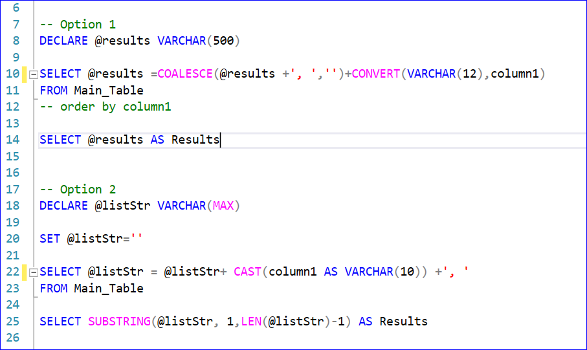
Task: Click the '-- order by column1' comment
Action: click(105, 107)
